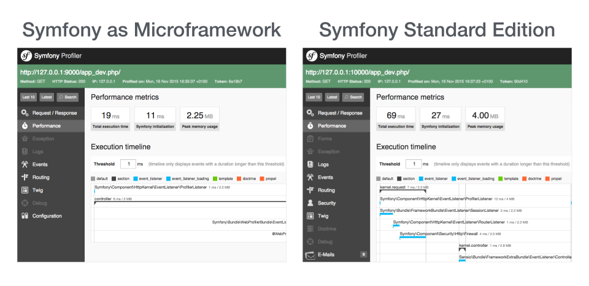Screen dimensions: 589x286
Task: Click the Events icon in the Microframework sidebar
Action: pyautogui.click(x=25, y=164)
